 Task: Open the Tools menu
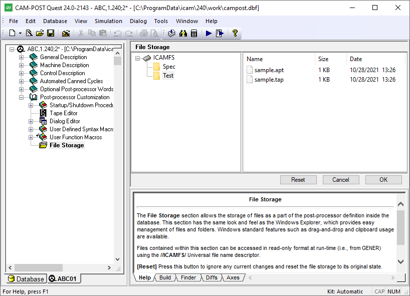tap(161, 21)
